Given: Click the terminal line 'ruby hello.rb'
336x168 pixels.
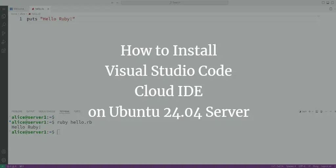Looking at the screenshot, I should (x=74, y=122).
